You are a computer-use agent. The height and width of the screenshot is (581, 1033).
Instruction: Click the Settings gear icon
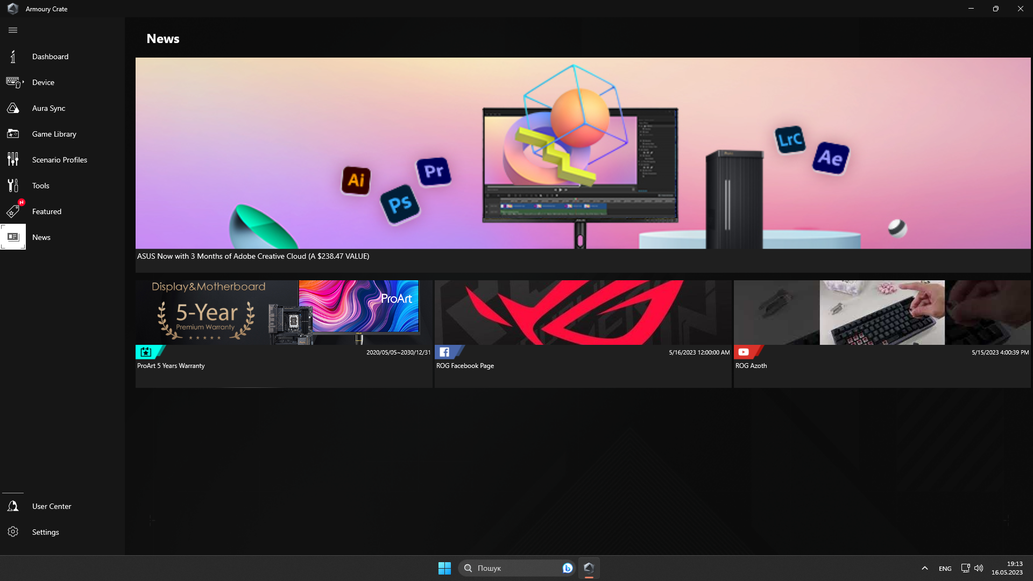(13, 532)
